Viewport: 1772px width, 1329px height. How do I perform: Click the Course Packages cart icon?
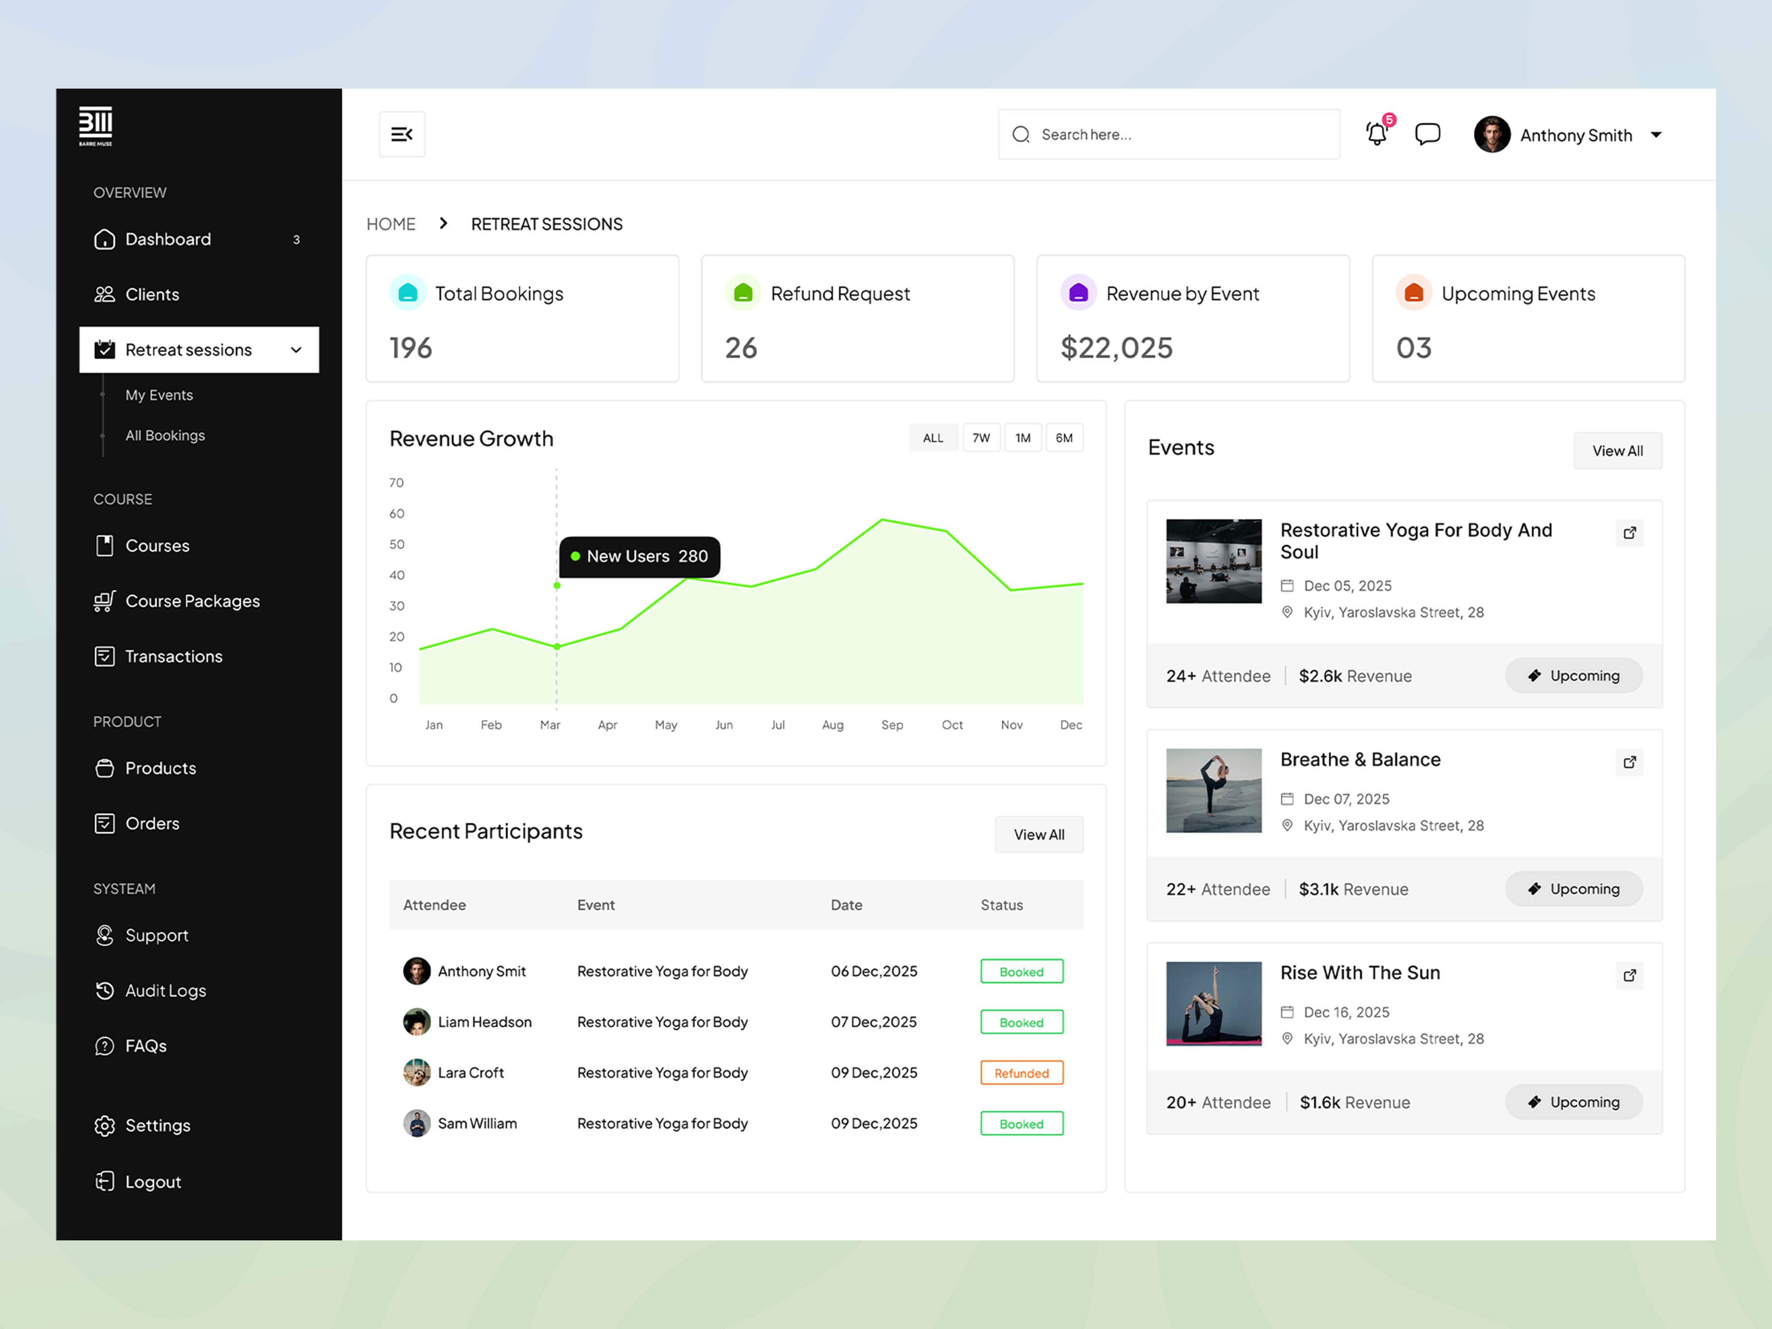[x=105, y=601]
